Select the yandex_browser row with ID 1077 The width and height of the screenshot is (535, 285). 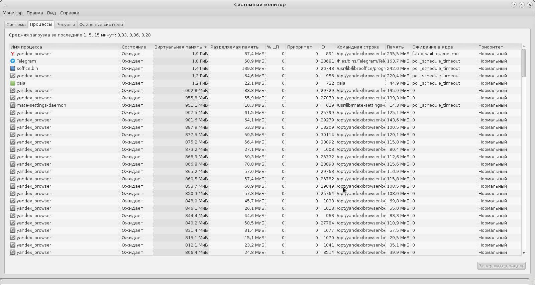pos(265,230)
